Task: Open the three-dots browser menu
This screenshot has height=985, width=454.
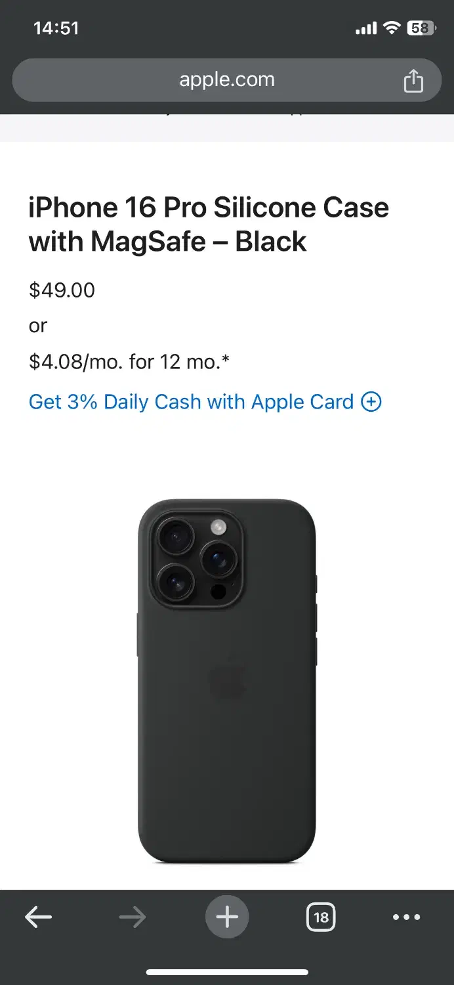Action: (x=406, y=917)
